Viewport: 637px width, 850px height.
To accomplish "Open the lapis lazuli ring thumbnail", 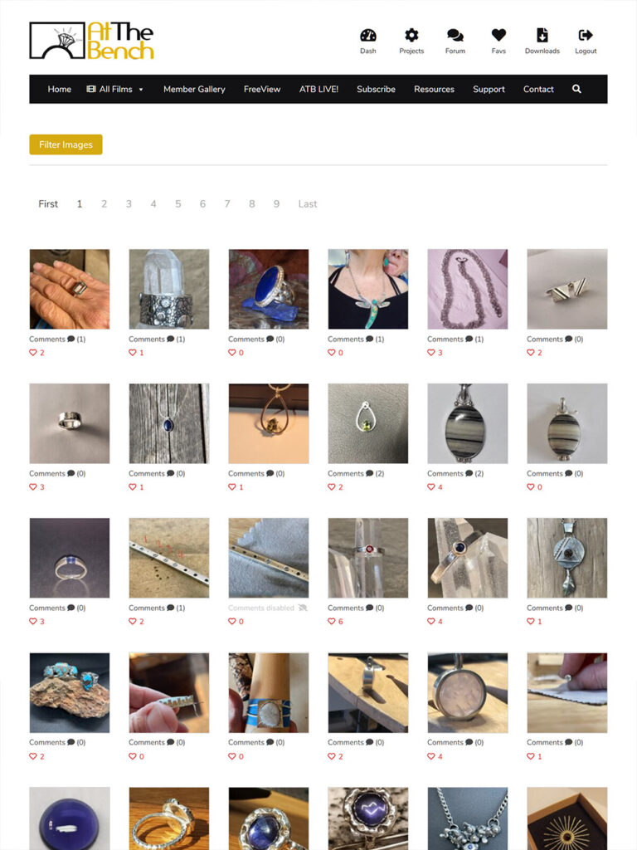I will 269,289.
